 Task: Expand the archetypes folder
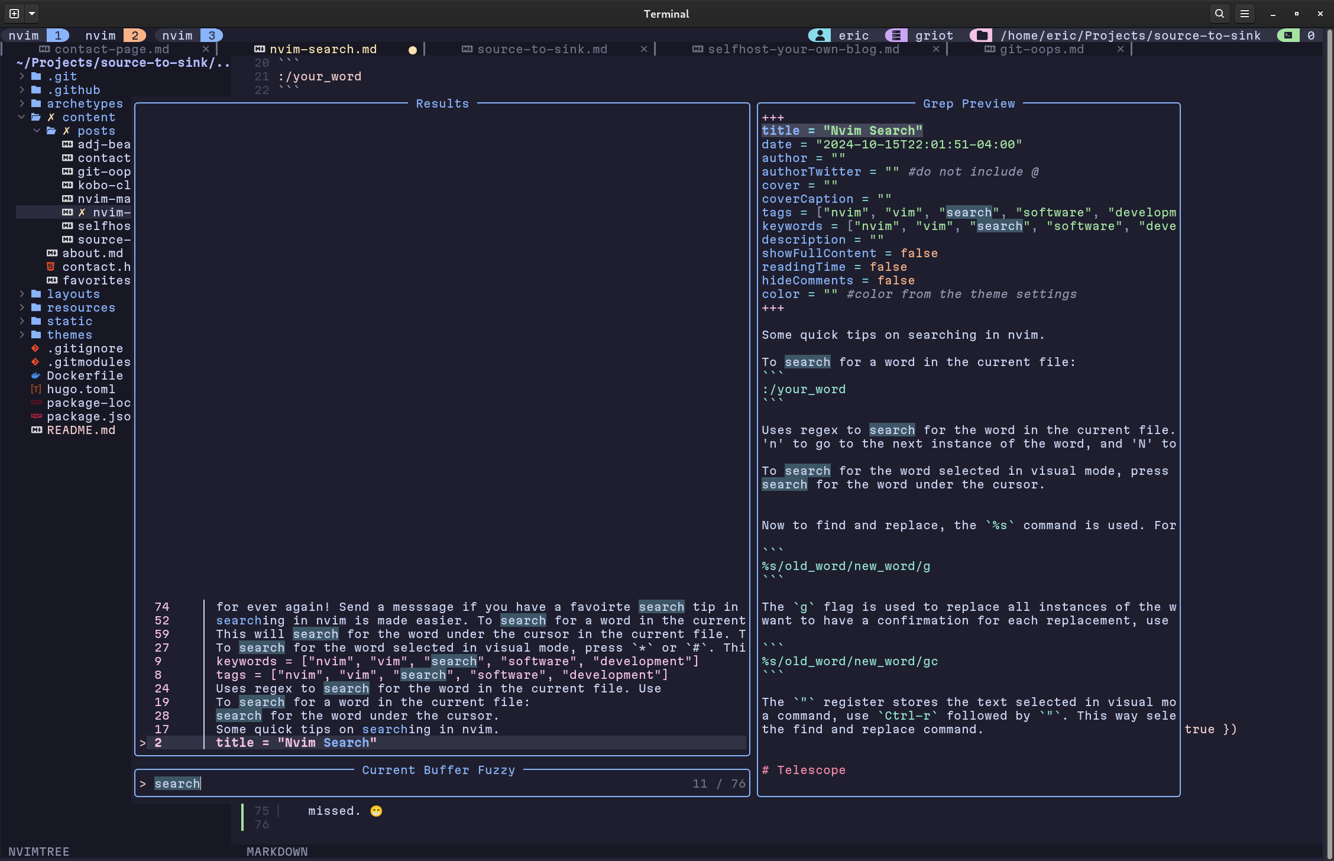point(22,103)
